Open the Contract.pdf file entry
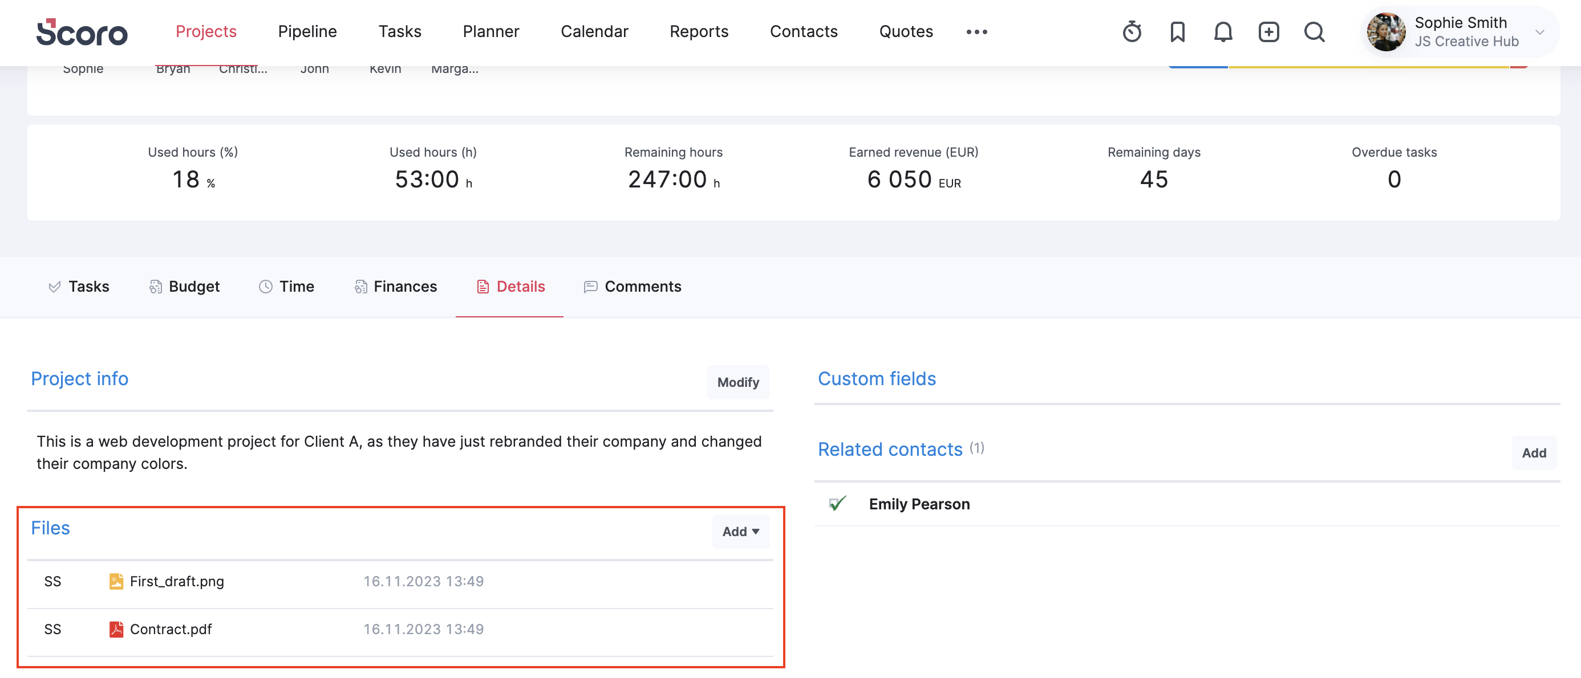This screenshot has height=678, width=1581. tap(171, 628)
